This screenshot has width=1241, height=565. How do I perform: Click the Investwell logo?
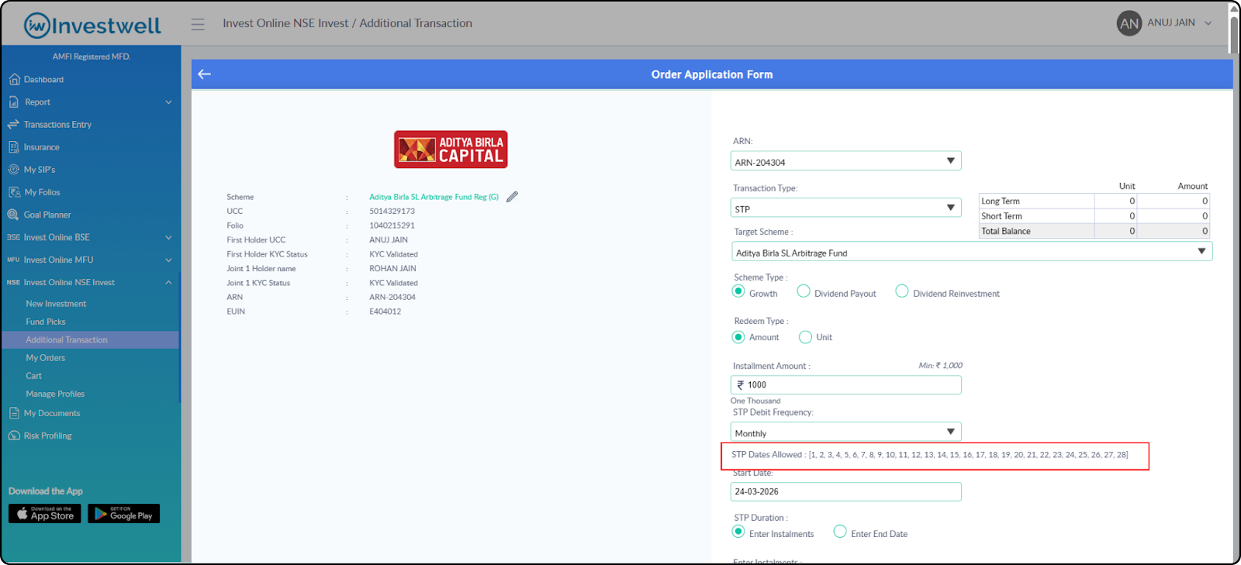coord(92,26)
